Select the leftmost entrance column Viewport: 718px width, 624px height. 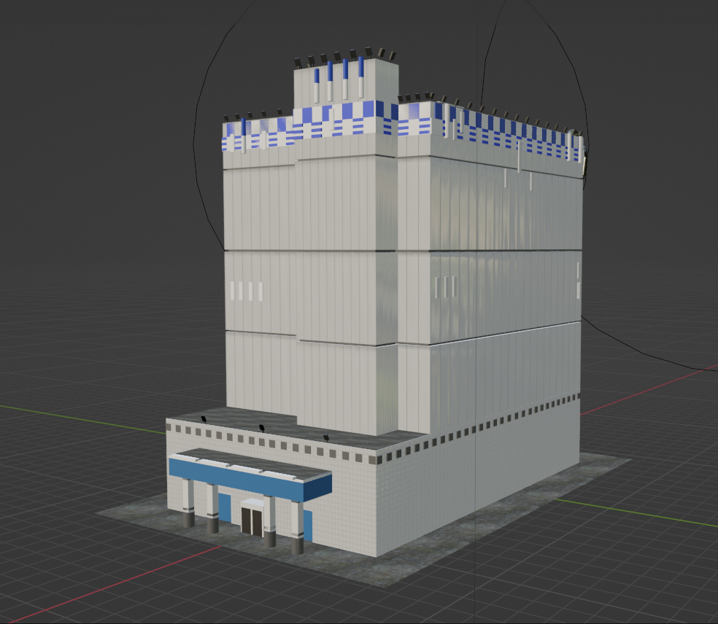(187, 510)
